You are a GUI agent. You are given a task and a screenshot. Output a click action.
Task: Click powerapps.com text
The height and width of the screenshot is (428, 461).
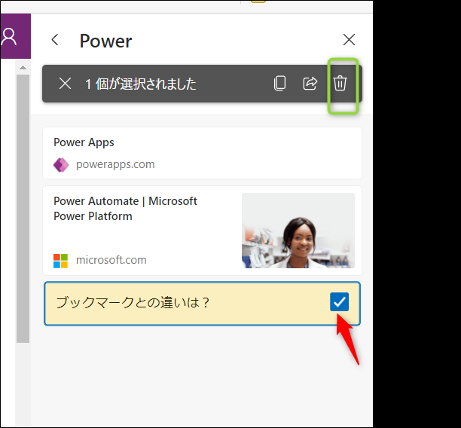click(115, 164)
